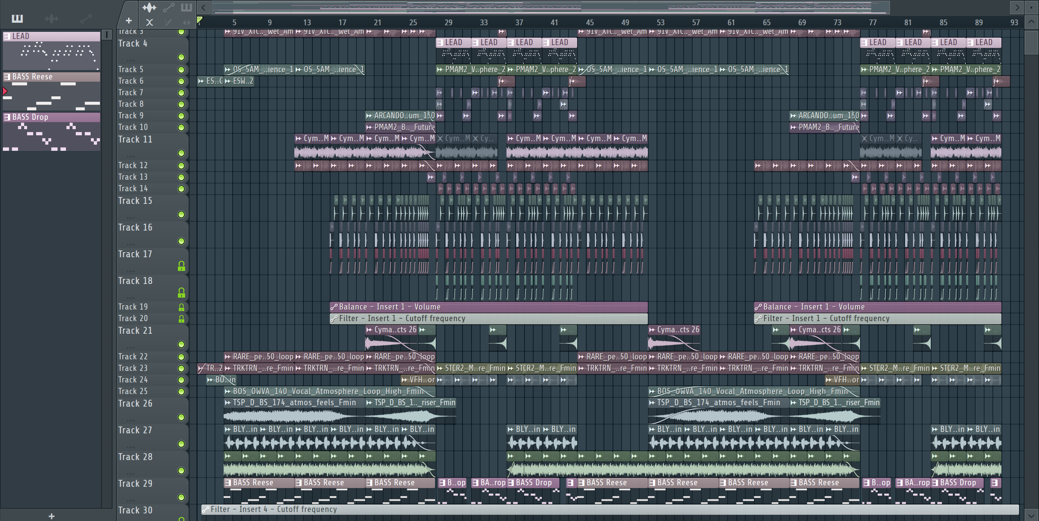Viewport: 1039px width, 521px height.
Task: Mute Track 9 with its green LED
Action: (x=181, y=116)
